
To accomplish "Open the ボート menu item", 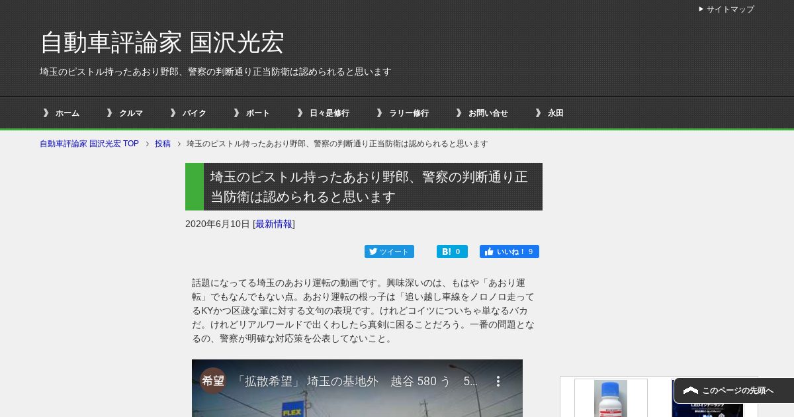I will 251,113.
